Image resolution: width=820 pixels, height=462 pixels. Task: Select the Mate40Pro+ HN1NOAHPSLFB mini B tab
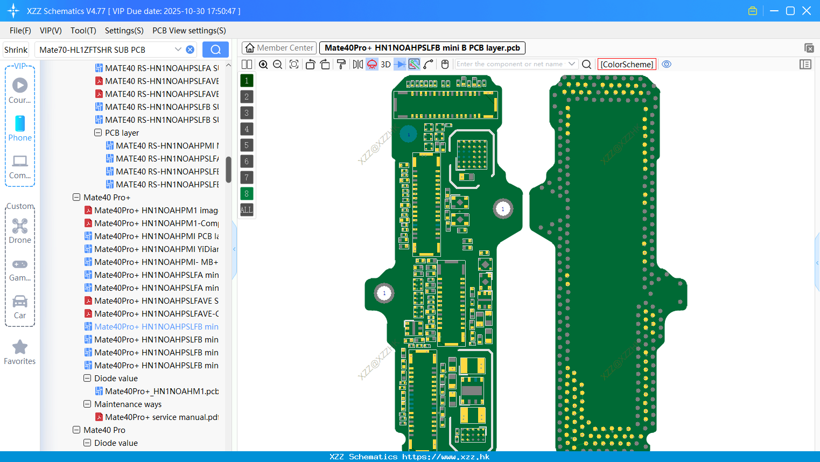pos(422,48)
